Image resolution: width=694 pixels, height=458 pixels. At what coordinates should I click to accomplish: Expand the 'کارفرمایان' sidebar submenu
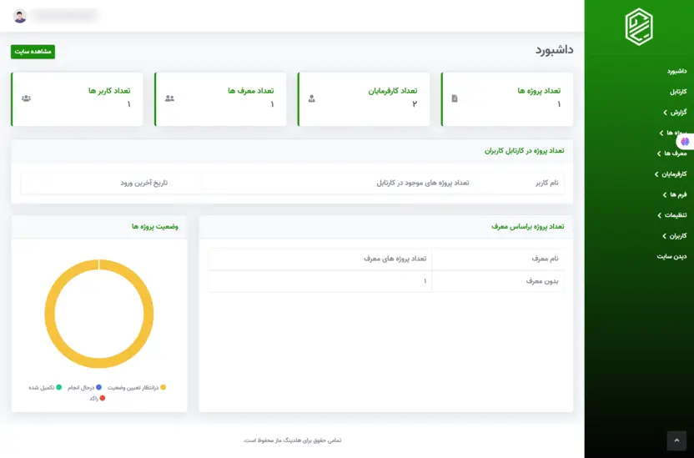pos(671,174)
